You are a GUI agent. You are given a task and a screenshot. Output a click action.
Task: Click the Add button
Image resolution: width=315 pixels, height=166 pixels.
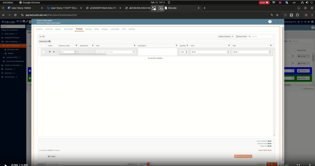coord(42,36)
